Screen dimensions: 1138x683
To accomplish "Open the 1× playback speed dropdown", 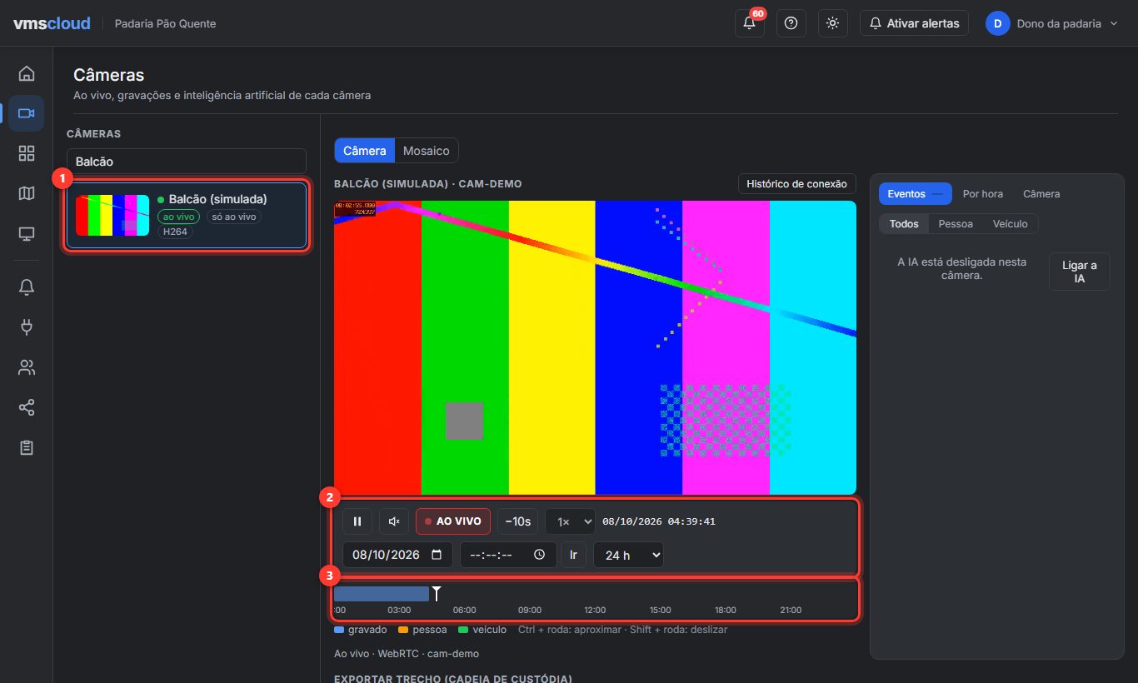I will 571,521.
